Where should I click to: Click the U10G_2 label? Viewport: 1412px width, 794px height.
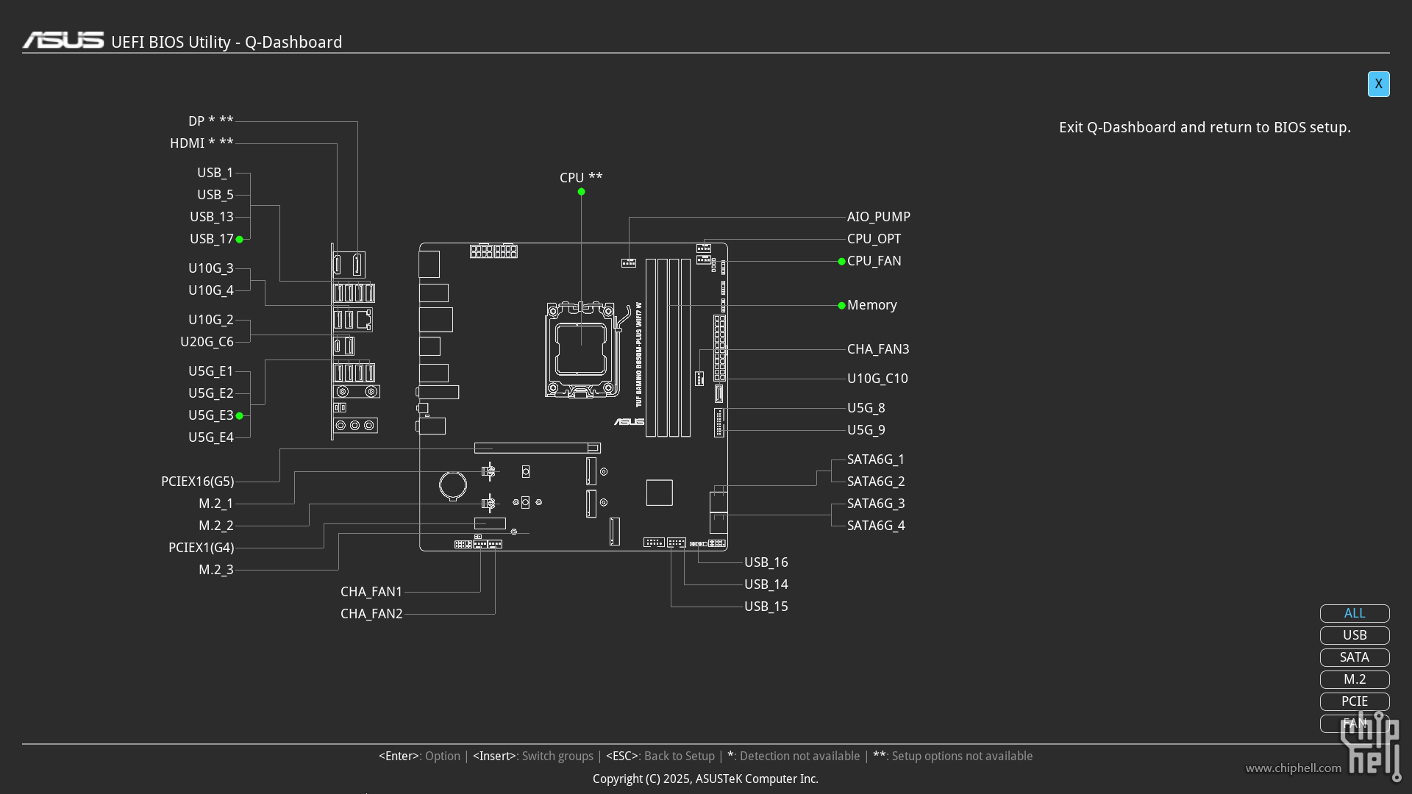click(210, 320)
